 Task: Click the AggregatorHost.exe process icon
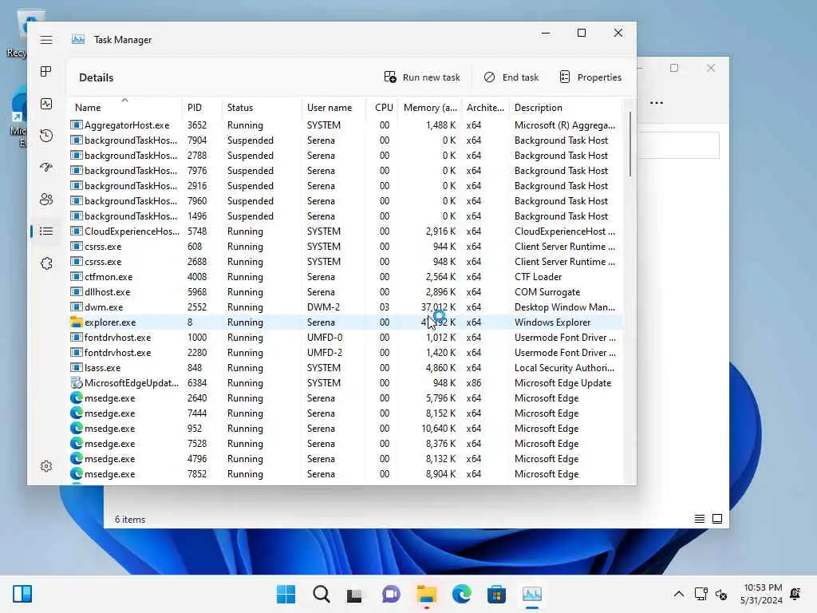(x=76, y=125)
